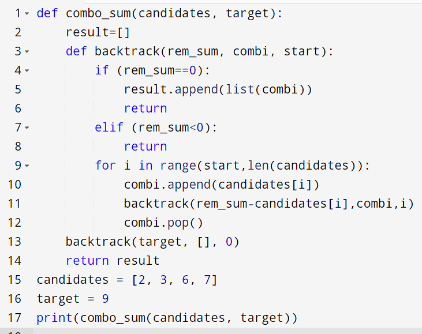Click the return result statement
This screenshot has width=422, height=334.
point(113,261)
